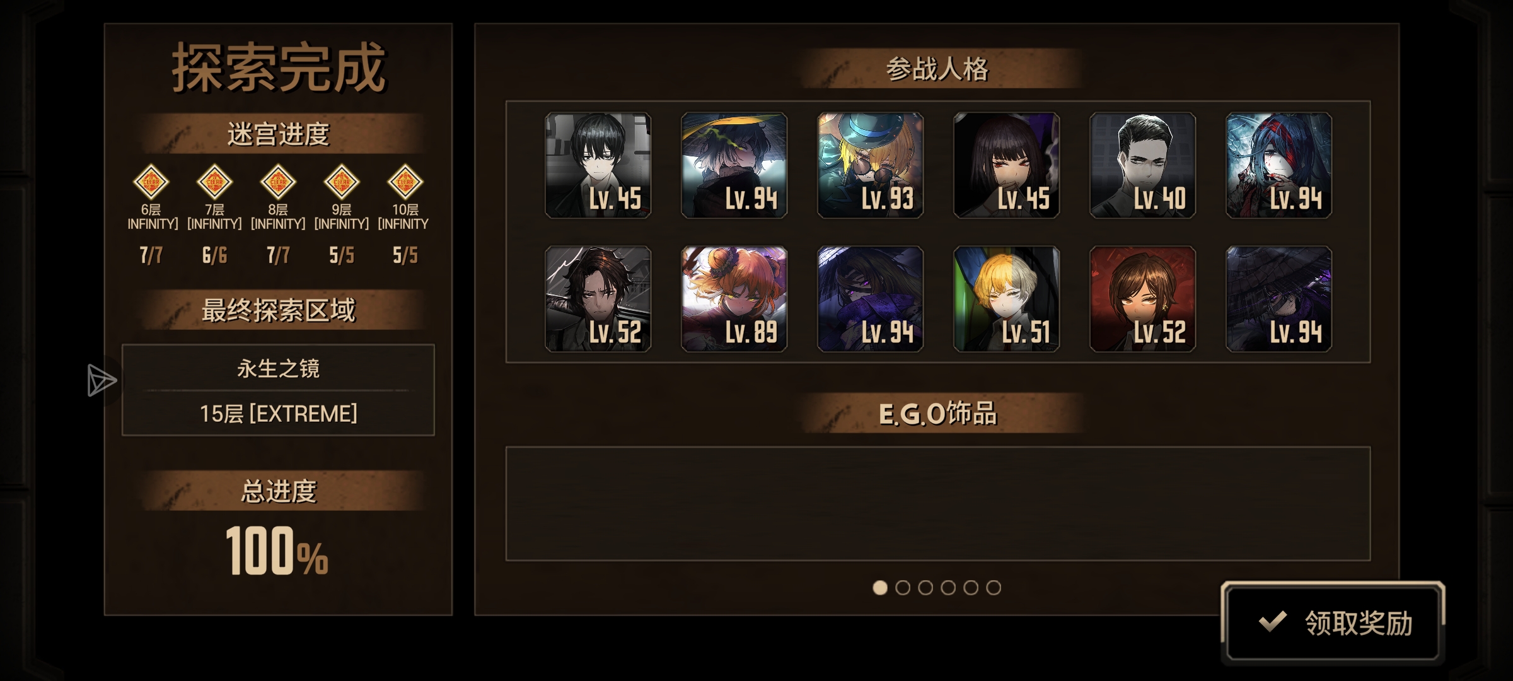The image size is (1513, 681).
Task: Click the 6层 INFINITY clear badge
Action: (151, 182)
